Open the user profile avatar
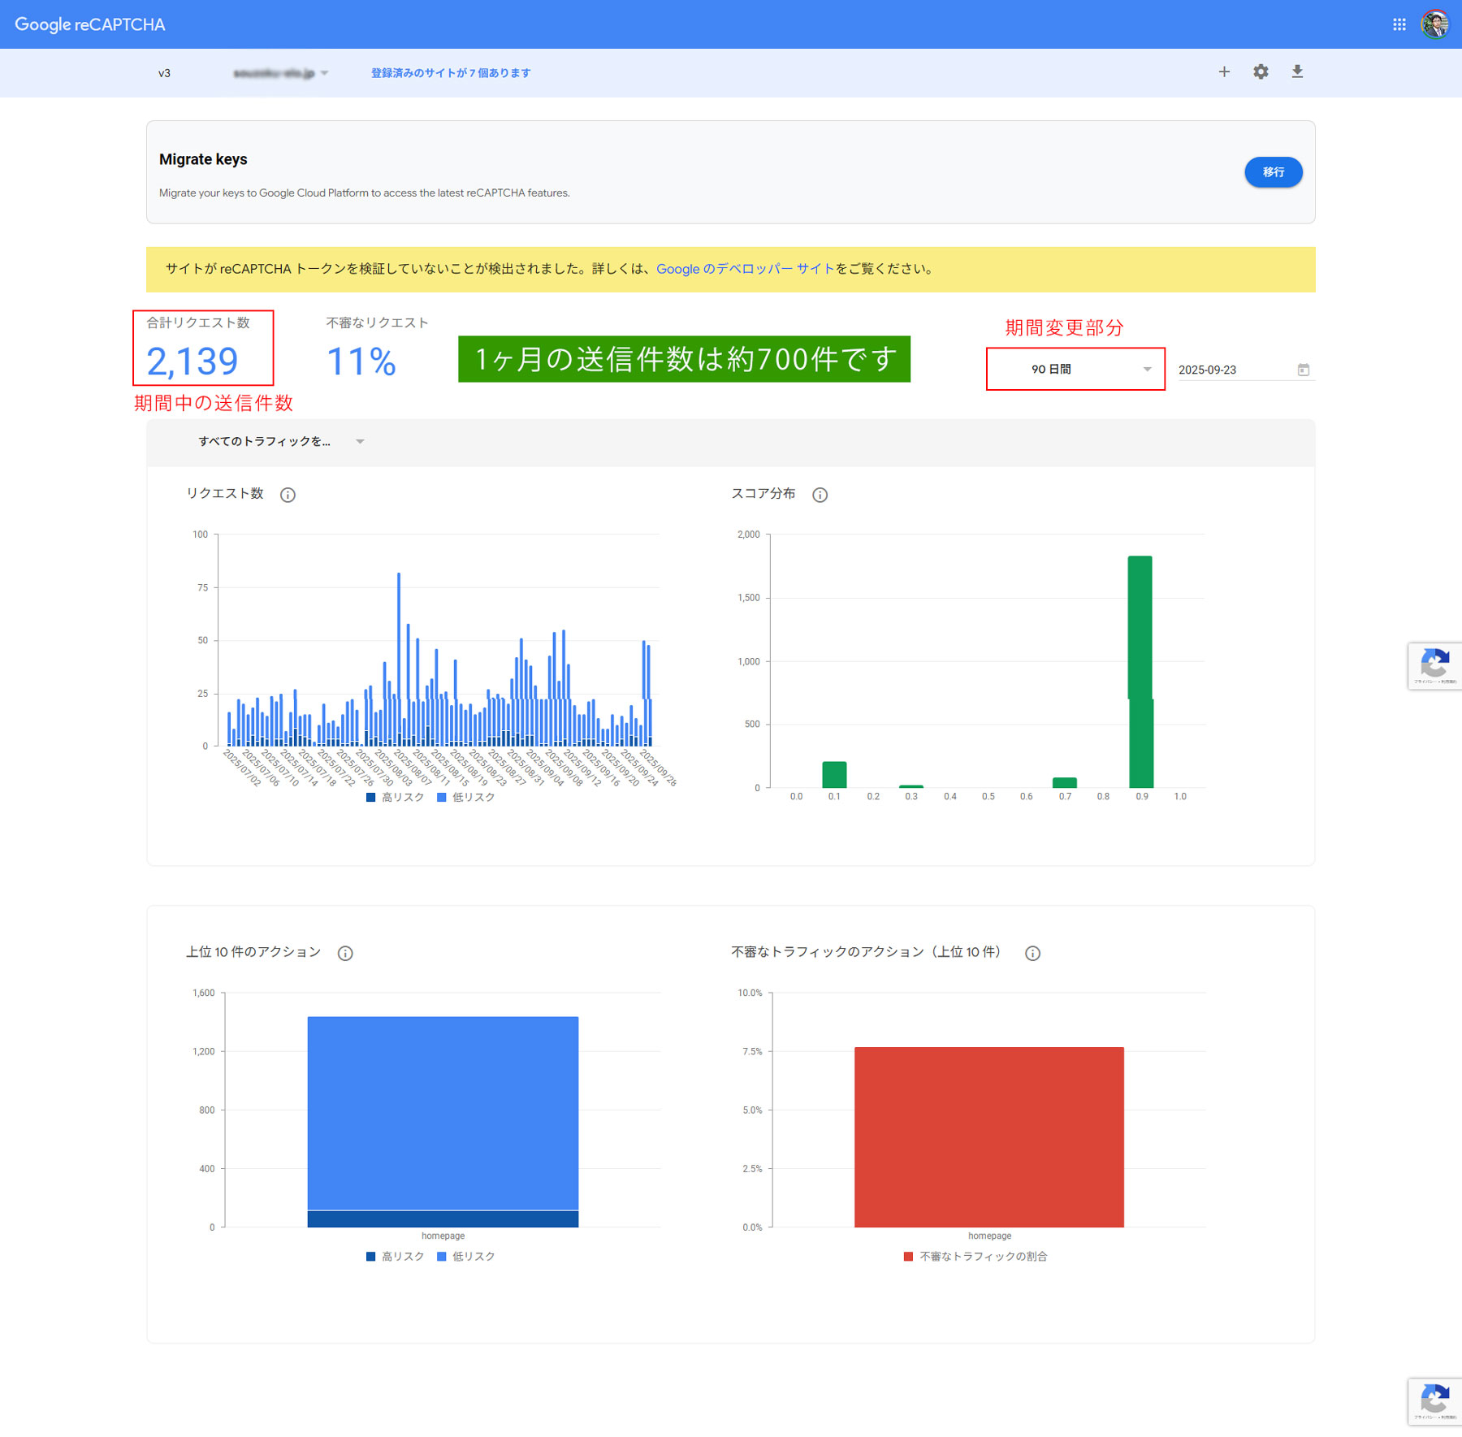This screenshot has width=1462, height=1437. point(1435,24)
